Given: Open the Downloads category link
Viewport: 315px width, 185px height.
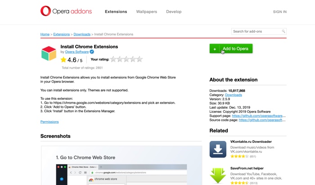Looking at the screenshot, I should 234,95.
